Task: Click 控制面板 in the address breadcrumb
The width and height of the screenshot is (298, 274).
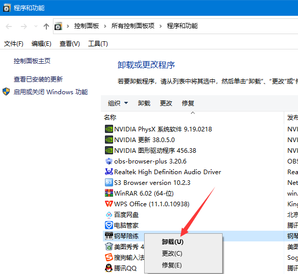Action: click(x=87, y=26)
